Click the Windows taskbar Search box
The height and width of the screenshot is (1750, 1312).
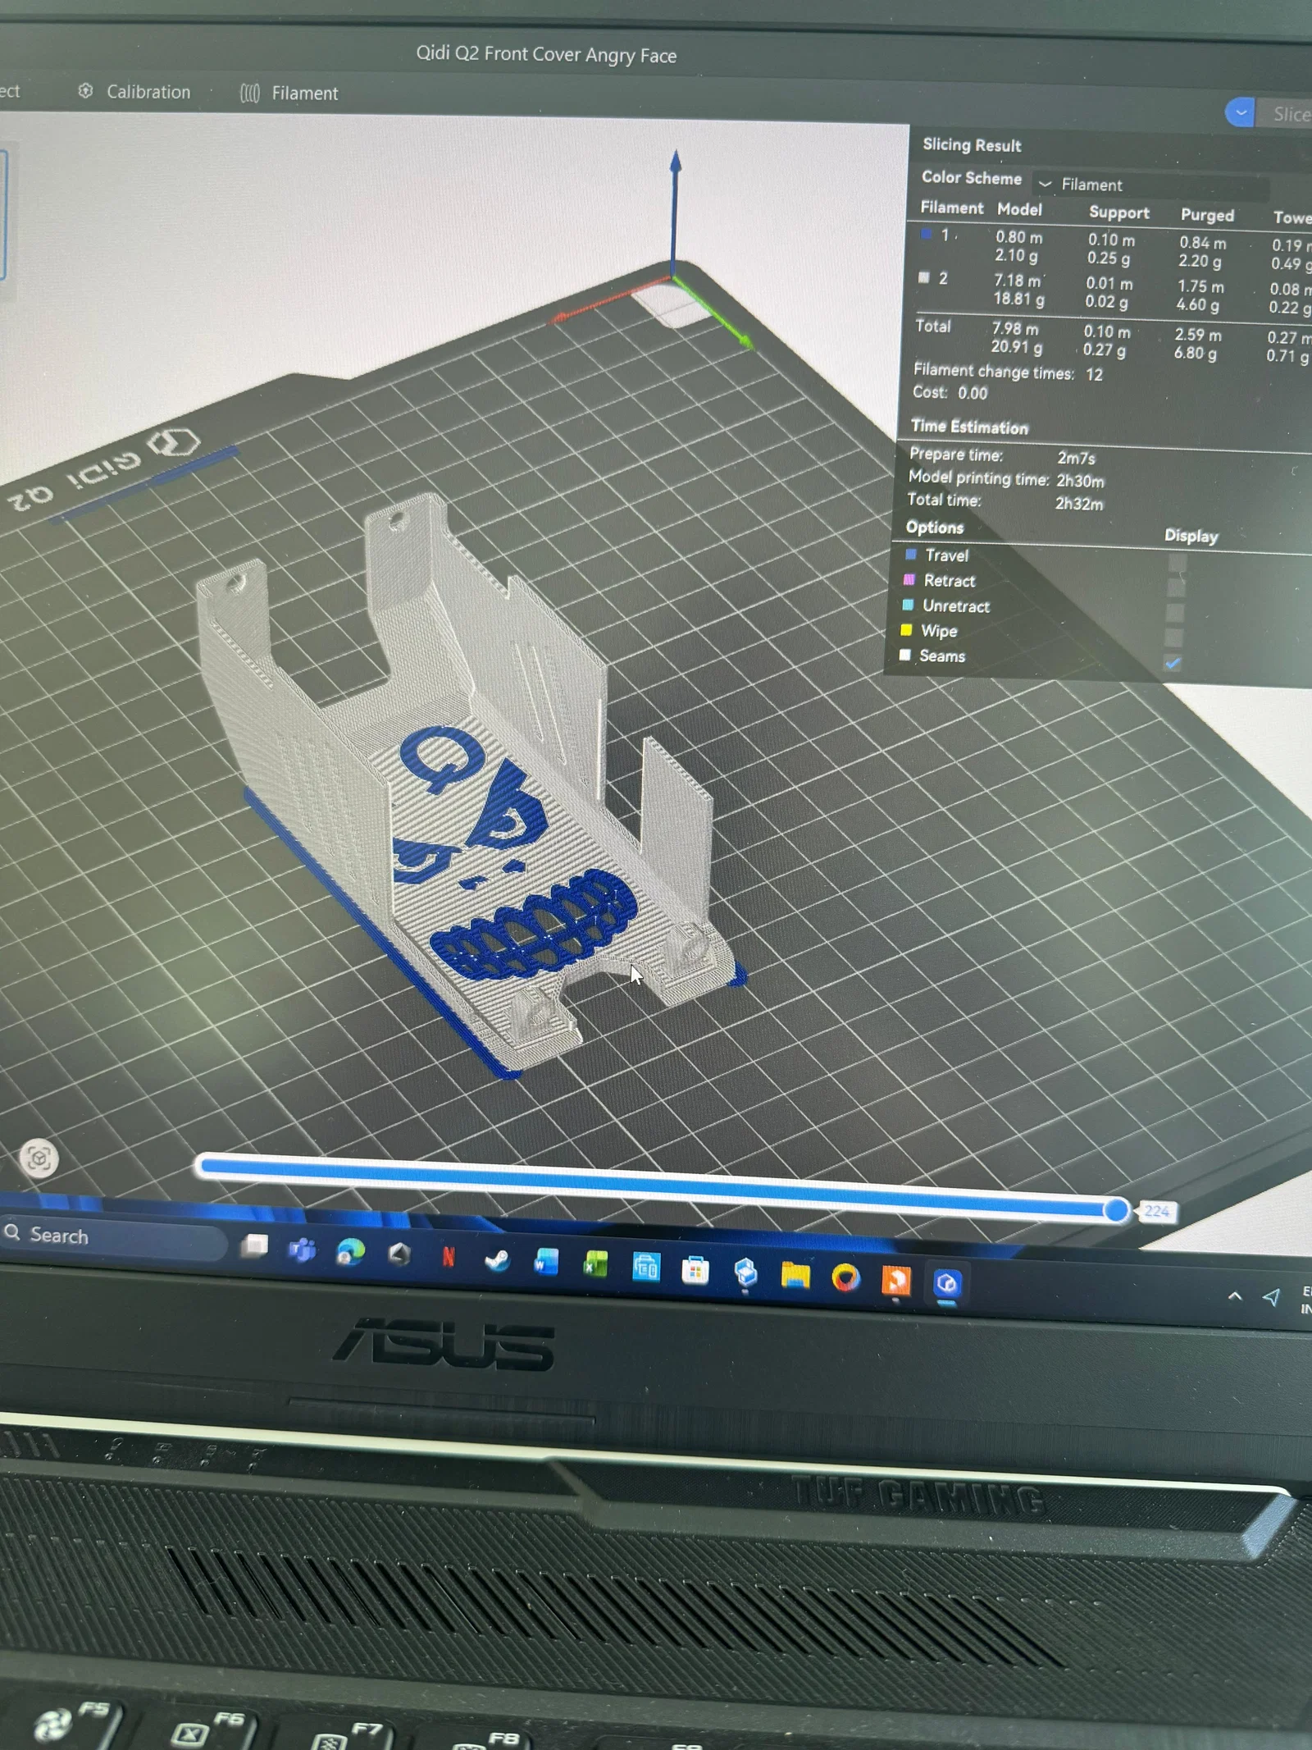click(x=113, y=1236)
